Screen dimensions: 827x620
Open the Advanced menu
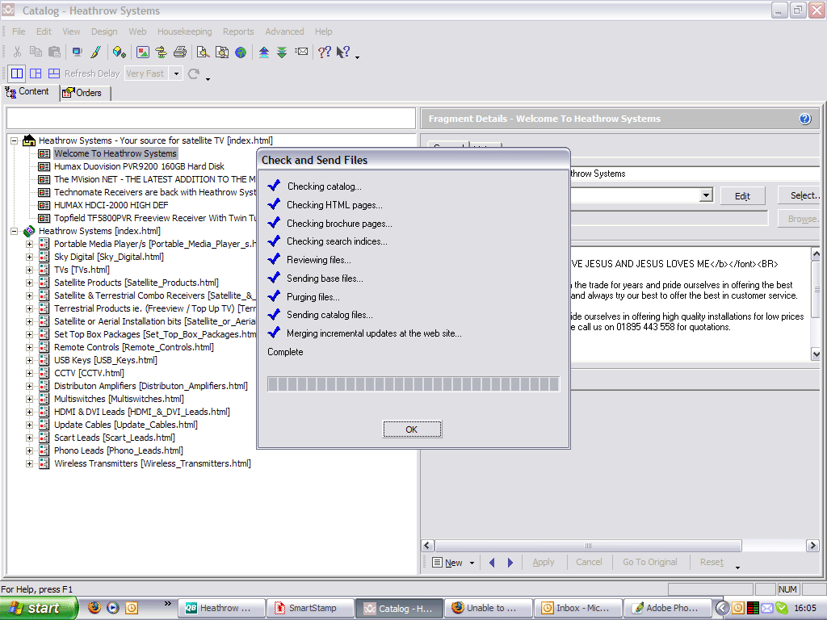284,31
